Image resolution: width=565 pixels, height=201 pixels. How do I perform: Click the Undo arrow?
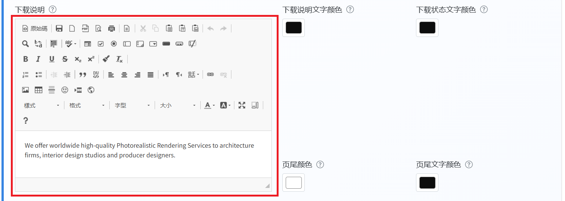click(x=210, y=28)
